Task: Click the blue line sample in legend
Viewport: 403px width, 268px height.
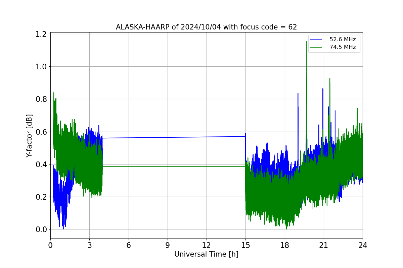Action: 316,40
